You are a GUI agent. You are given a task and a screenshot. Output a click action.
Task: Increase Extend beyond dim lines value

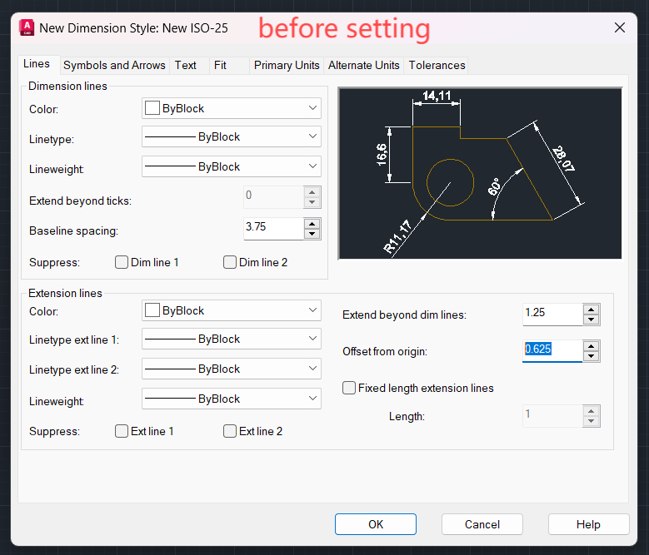click(x=591, y=310)
